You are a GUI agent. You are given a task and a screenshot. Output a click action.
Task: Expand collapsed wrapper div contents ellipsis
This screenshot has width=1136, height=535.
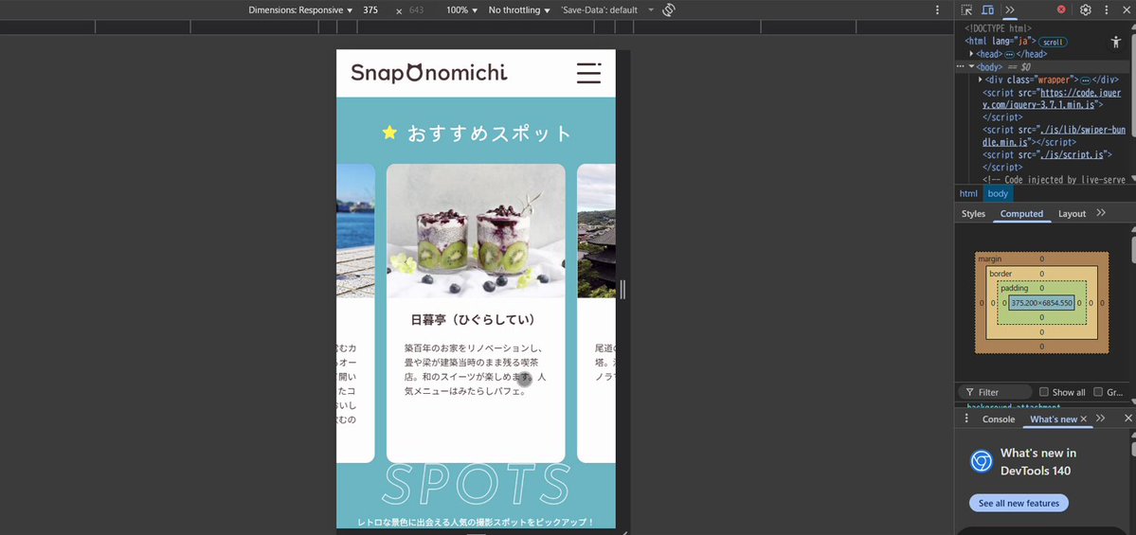tap(1085, 80)
